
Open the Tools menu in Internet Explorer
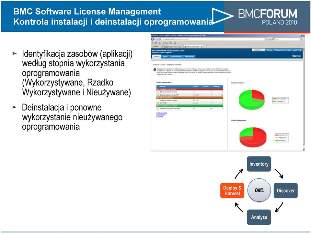171,43
